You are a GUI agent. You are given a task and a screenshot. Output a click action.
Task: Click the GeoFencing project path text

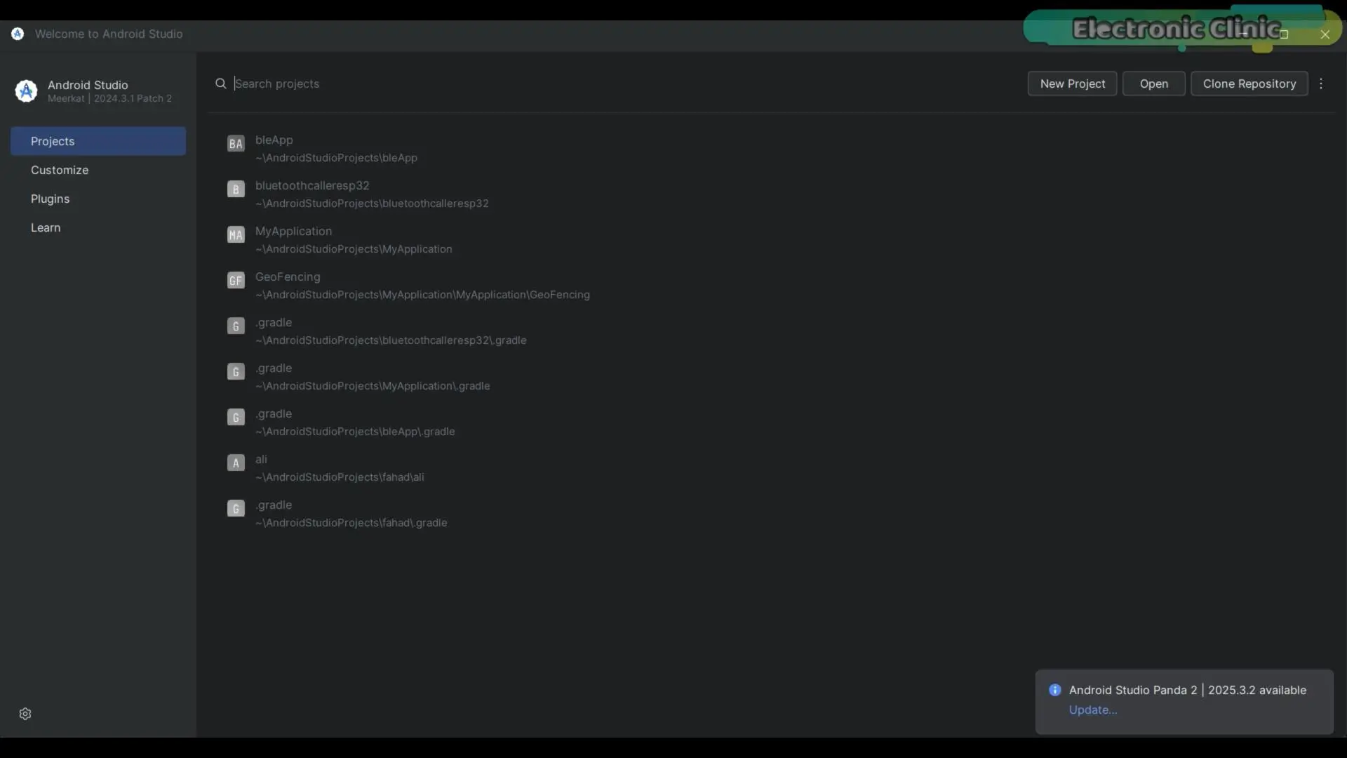click(x=422, y=295)
